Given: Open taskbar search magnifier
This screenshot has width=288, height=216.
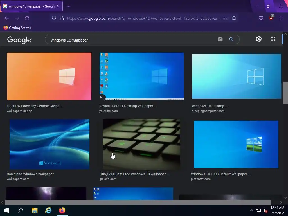Looking at the screenshot, I should coord(20,210).
